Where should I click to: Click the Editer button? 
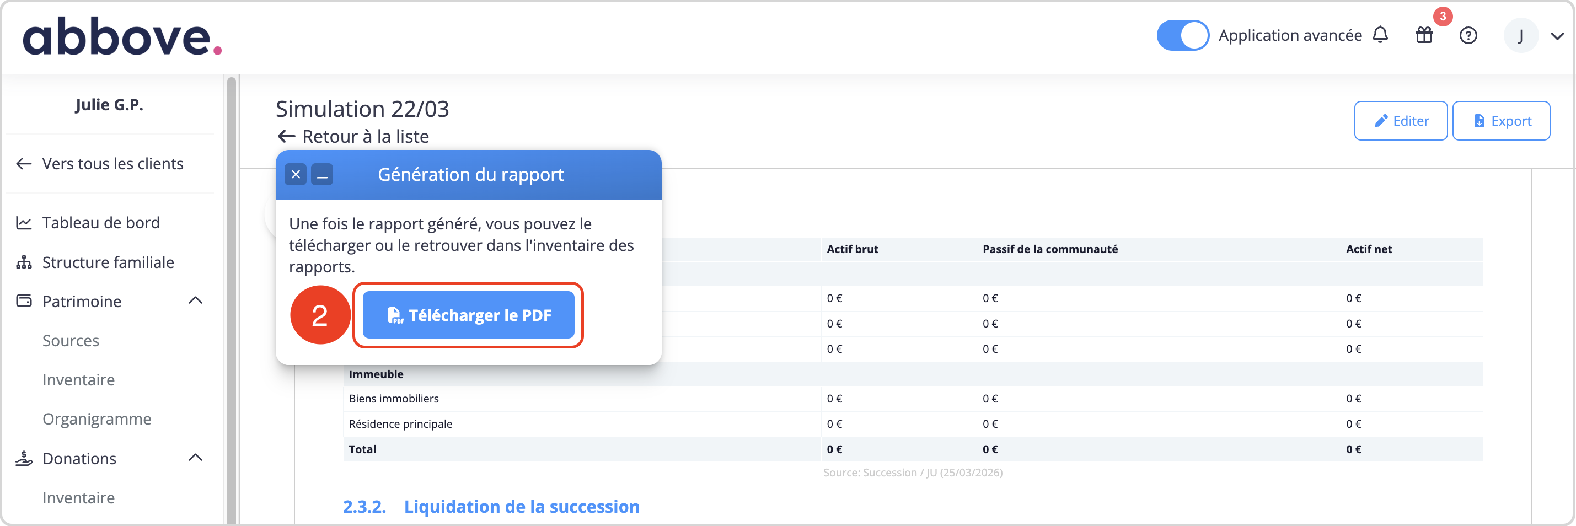click(x=1401, y=121)
